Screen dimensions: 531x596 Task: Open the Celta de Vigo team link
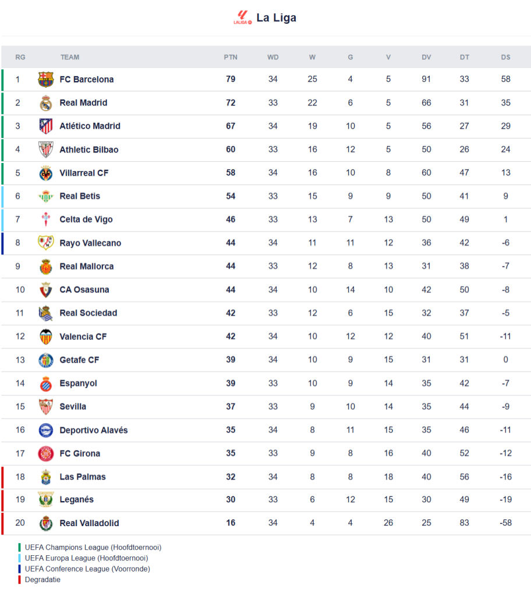tap(86, 219)
